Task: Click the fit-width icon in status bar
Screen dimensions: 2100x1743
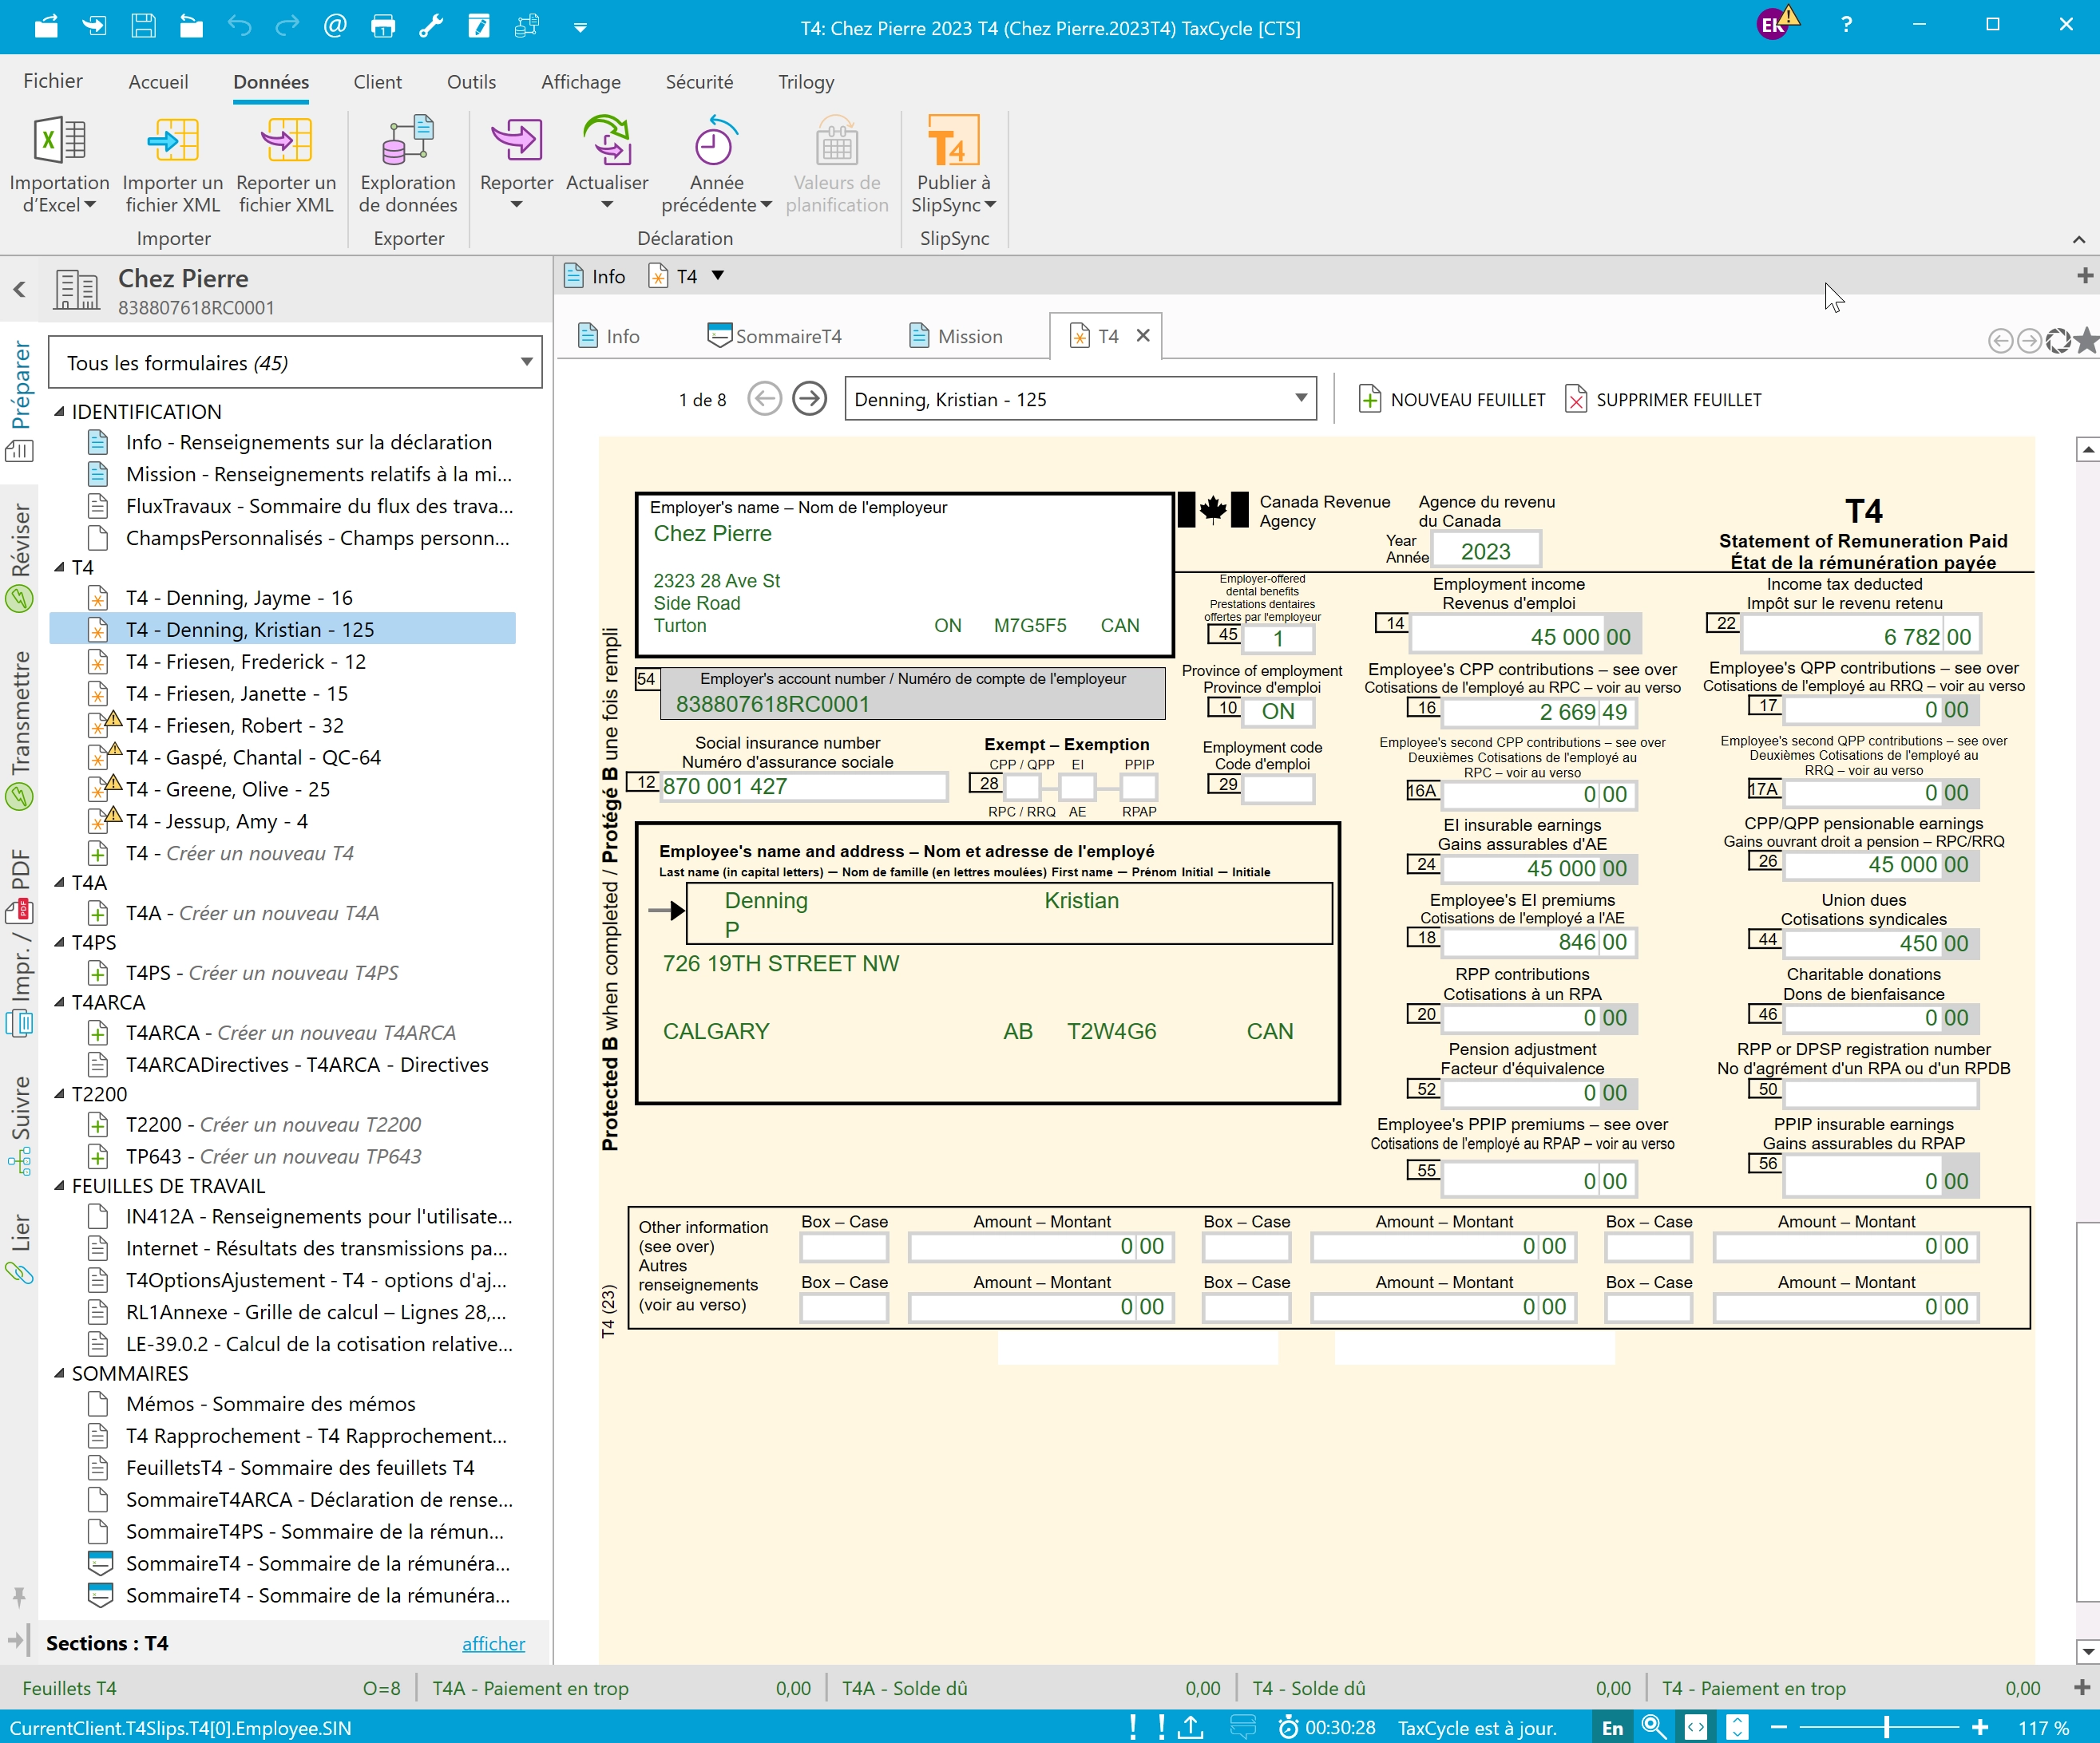Action: point(1696,1727)
